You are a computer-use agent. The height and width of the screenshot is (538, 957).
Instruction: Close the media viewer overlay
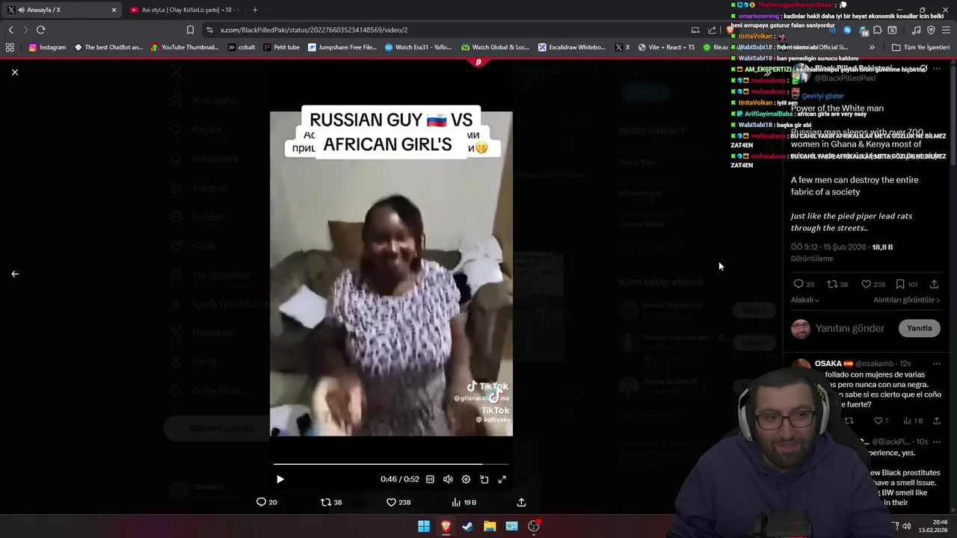coord(15,72)
